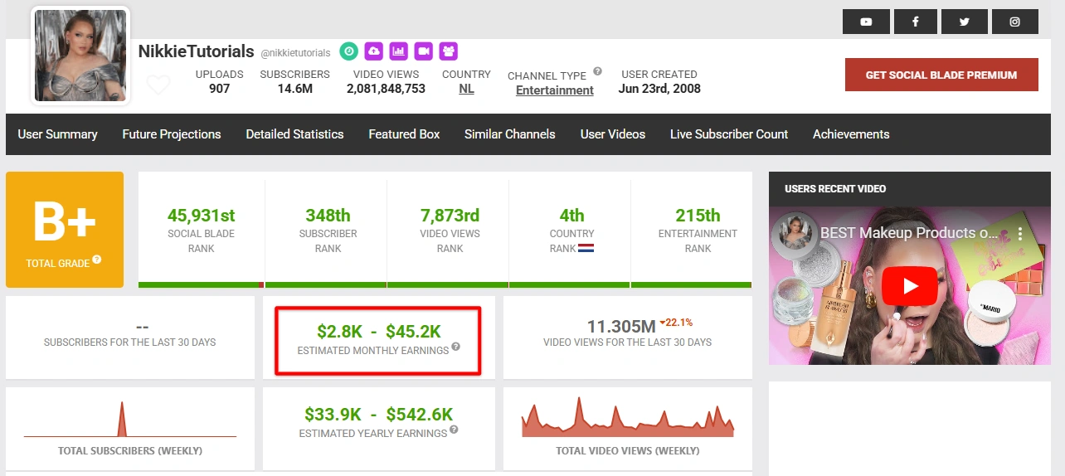
Task: Click the NikkieTutorials channel name heading
Action: tap(197, 51)
